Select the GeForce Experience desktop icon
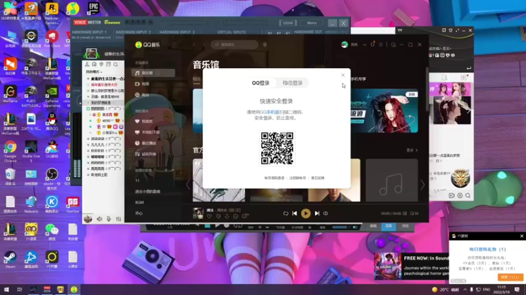The width and height of the screenshot is (526, 295). pos(52,97)
